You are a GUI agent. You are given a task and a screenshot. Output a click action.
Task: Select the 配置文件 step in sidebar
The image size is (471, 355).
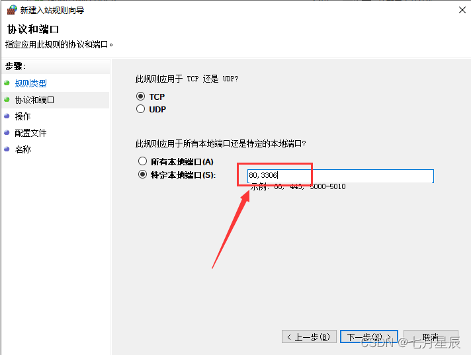tap(30, 133)
